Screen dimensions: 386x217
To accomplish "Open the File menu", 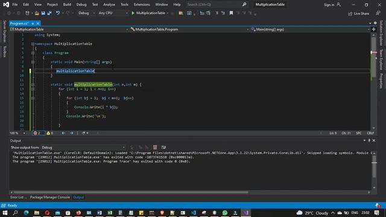I will point(14,4).
